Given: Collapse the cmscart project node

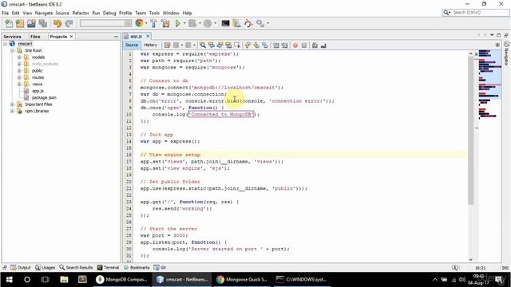Looking at the screenshot, I should 6,44.
